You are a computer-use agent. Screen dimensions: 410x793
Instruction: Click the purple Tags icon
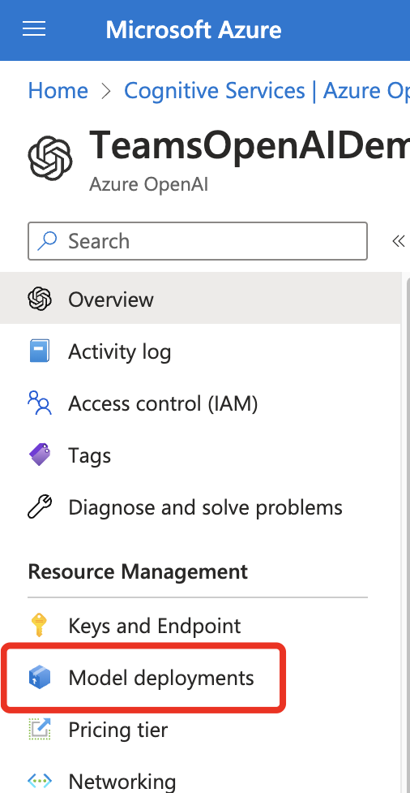point(40,455)
